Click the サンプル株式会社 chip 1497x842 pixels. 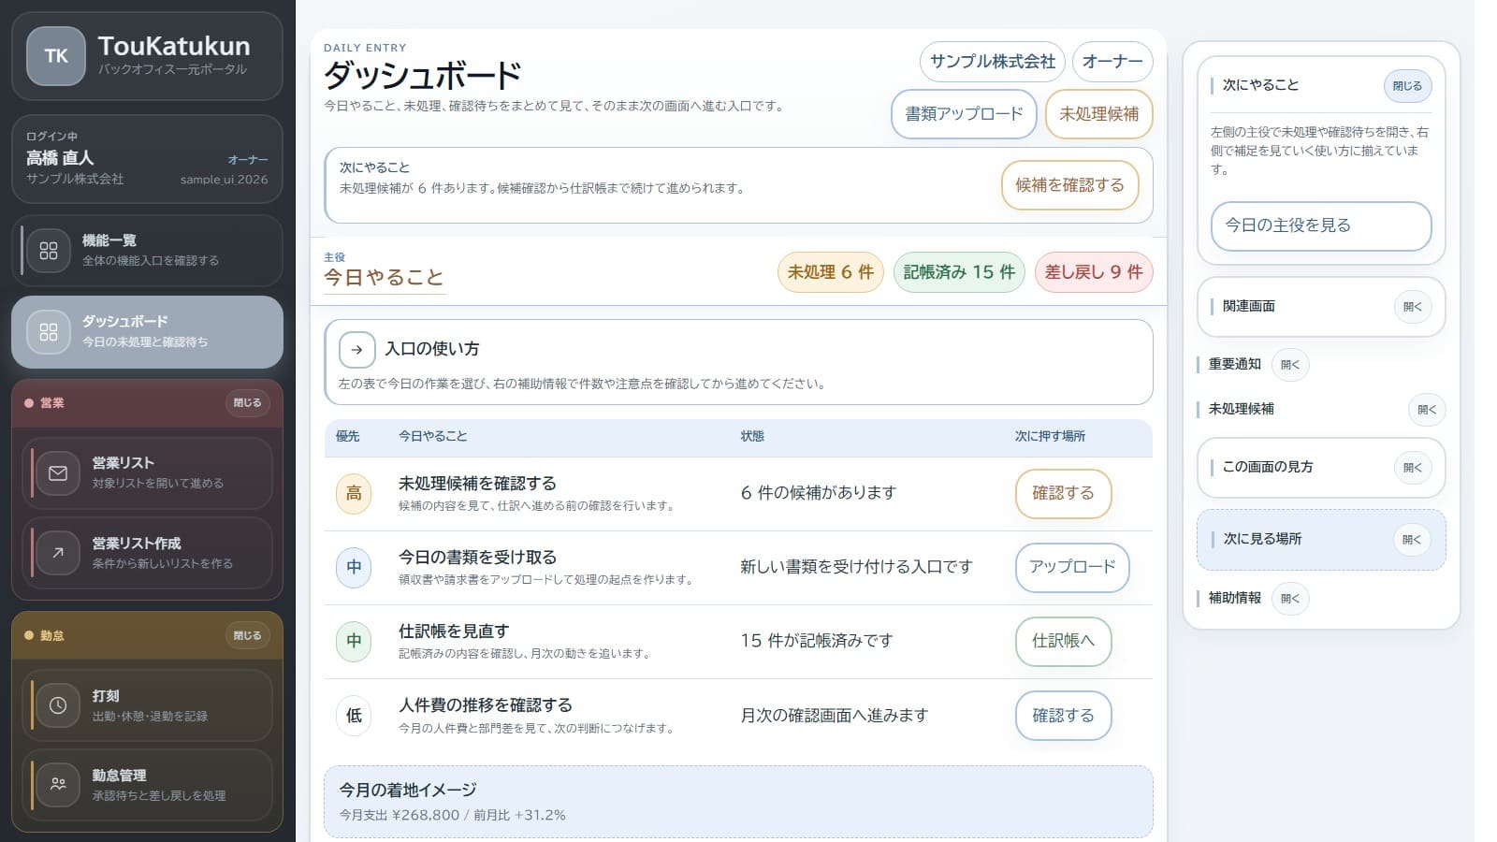click(993, 62)
